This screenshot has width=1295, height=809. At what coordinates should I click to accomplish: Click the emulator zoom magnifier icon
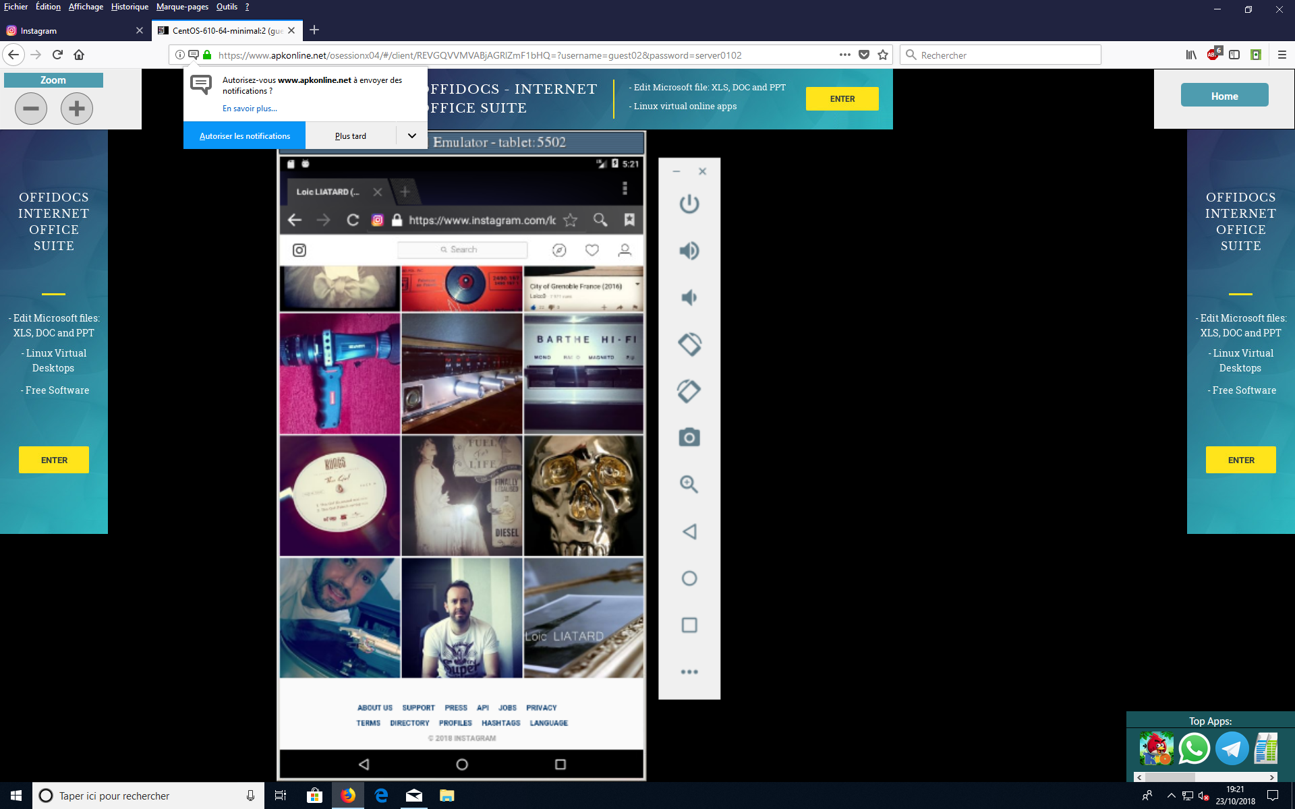coord(689,484)
